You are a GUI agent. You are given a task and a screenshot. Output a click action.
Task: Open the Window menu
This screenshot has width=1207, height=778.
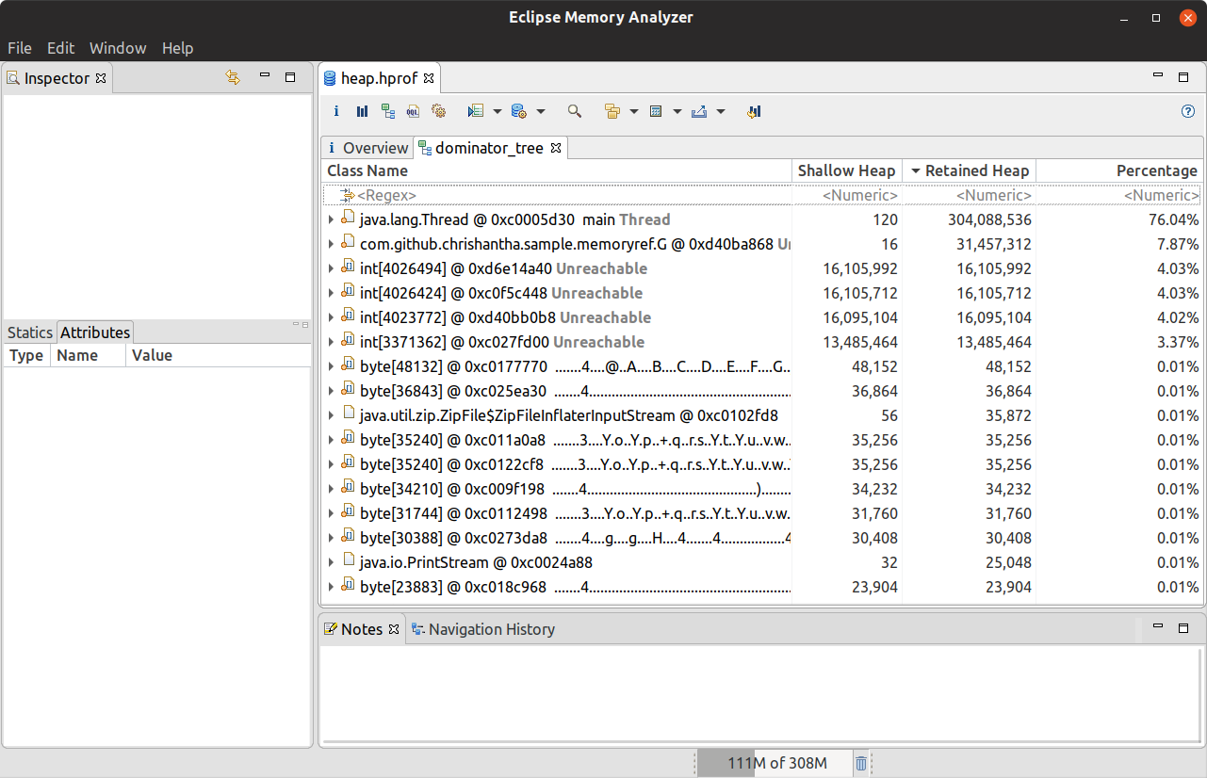pyautogui.click(x=118, y=48)
